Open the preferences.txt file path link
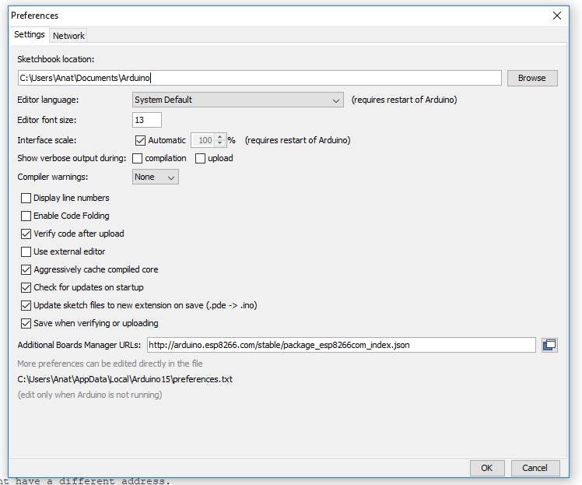582x485 pixels. pos(124,380)
